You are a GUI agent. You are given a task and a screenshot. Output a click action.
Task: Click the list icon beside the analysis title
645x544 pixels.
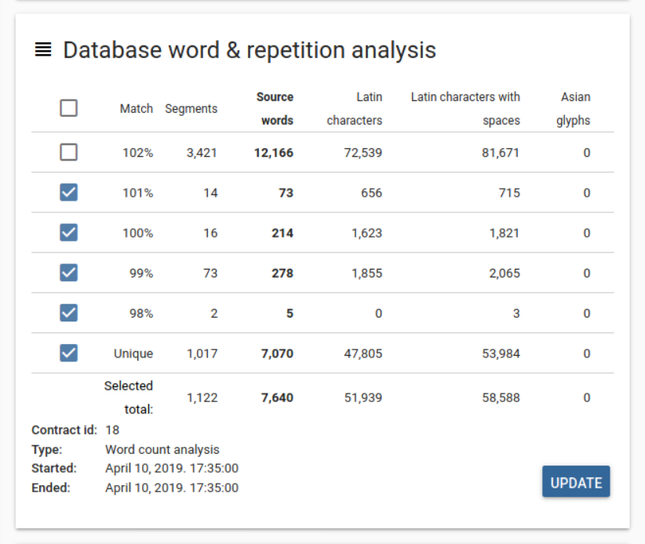click(x=43, y=49)
